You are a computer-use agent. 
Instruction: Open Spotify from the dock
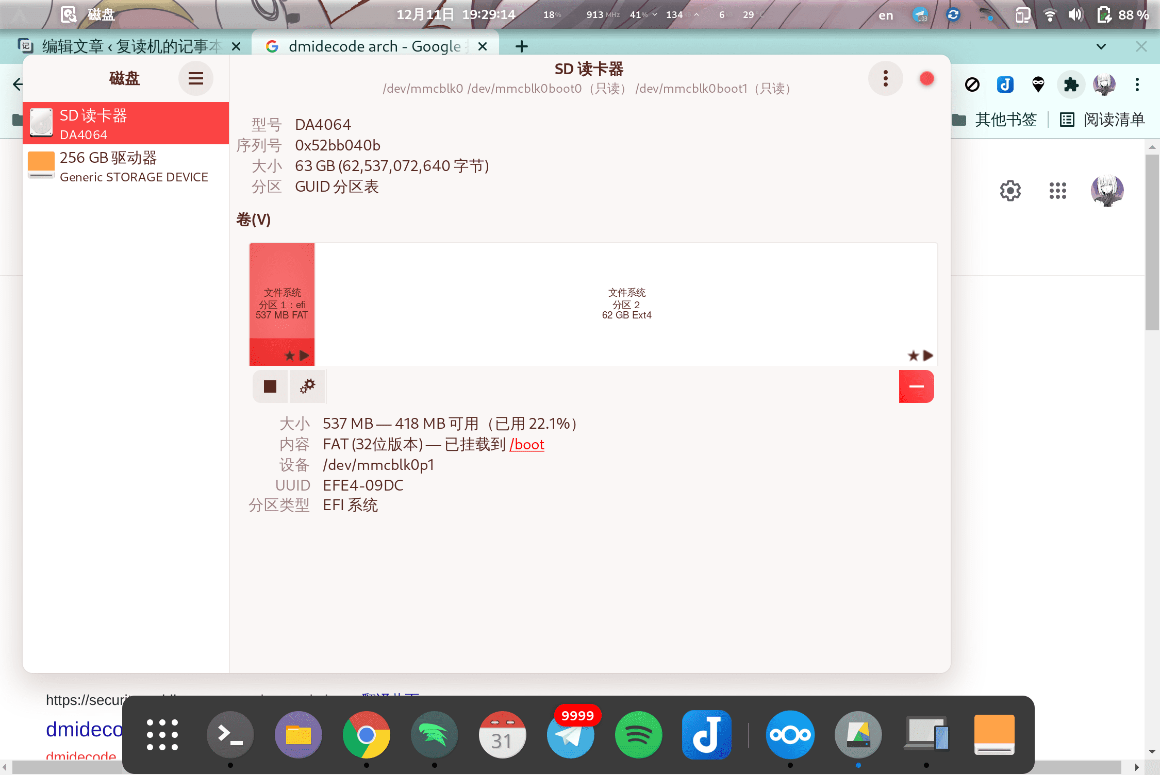click(x=639, y=735)
